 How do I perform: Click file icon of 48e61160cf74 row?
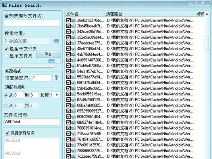[x=73, y=49]
